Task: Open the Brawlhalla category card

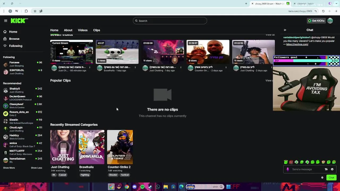Action: click(x=91, y=147)
